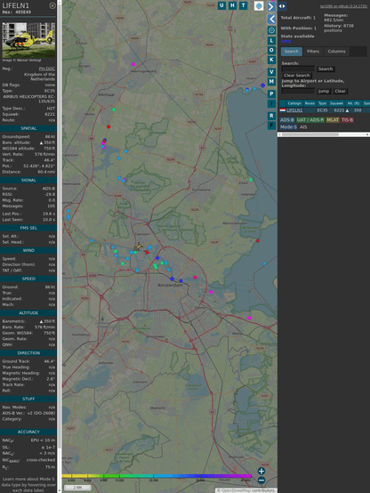Click the K map toggle button
The image size is (370, 493).
[x=271, y=60]
